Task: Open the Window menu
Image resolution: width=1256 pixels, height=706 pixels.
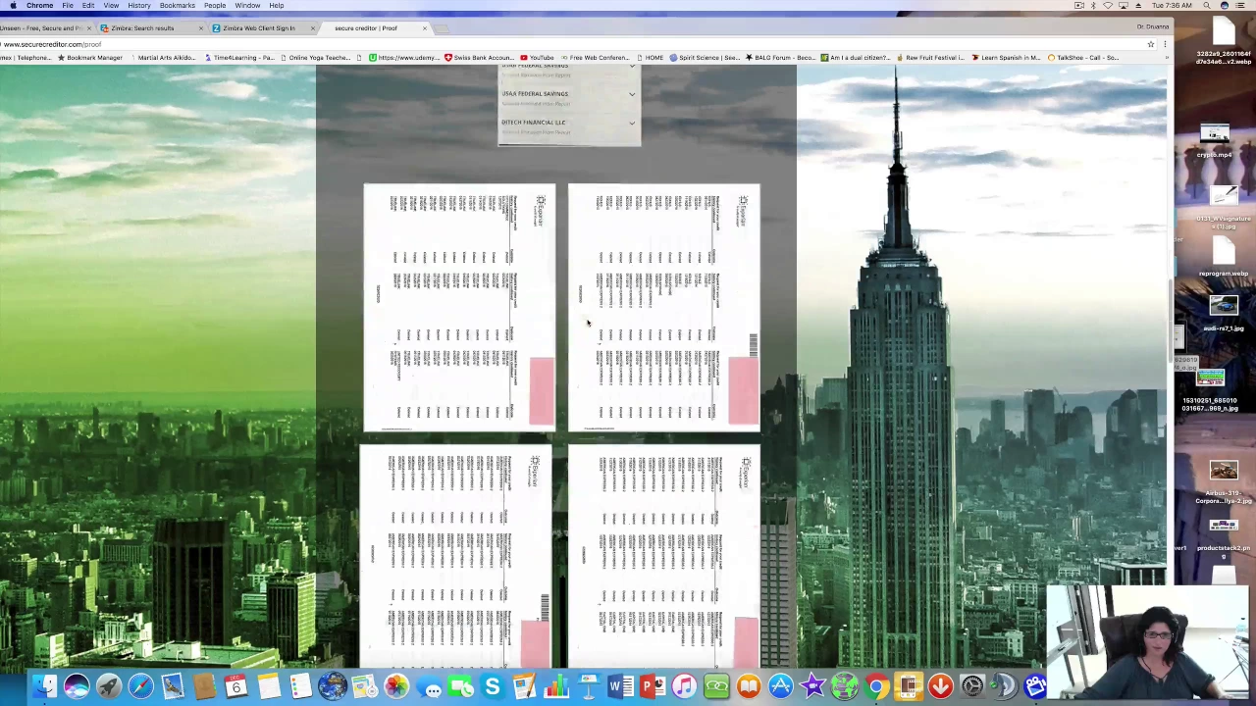Action: pyautogui.click(x=247, y=5)
